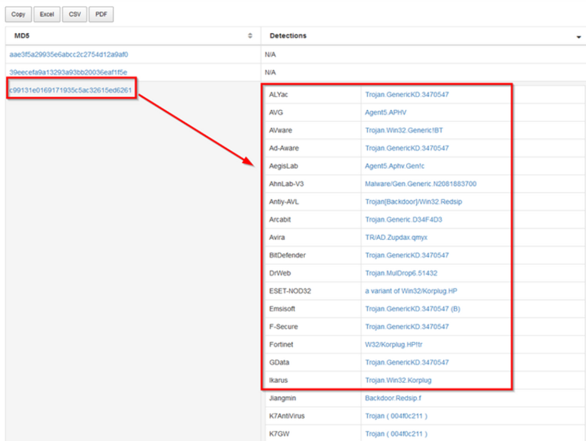Screen dimensions: 586x441
Task: Save the table as PDF
Action: [x=101, y=15]
